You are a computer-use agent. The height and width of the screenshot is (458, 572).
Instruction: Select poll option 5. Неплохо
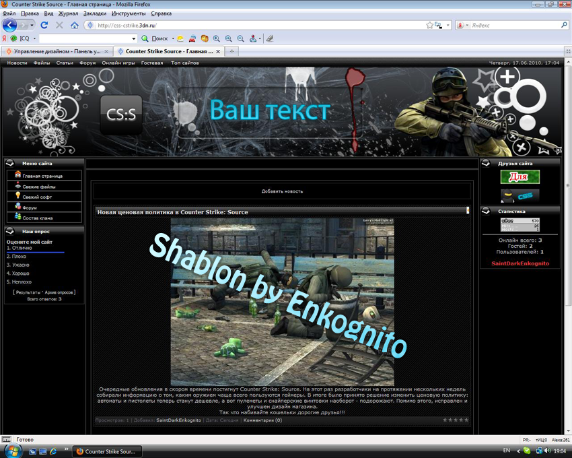click(x=19, y=282)
